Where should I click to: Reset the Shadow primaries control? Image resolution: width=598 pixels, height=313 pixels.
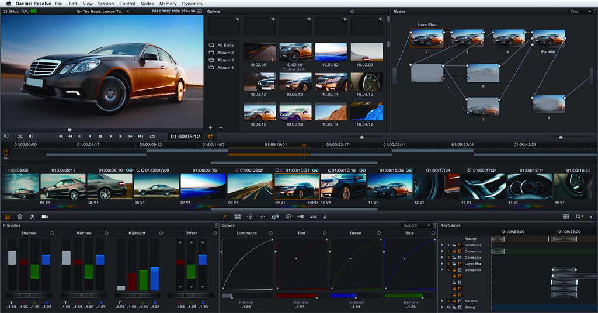coord(52,233)
